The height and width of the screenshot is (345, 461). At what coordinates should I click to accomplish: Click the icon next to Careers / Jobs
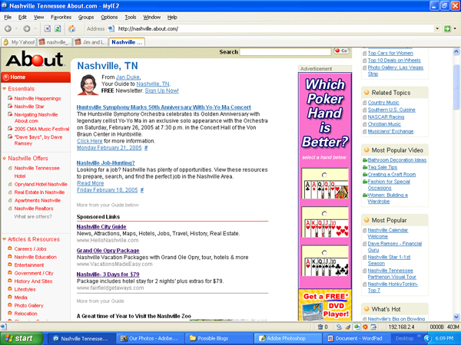point(10,248)
